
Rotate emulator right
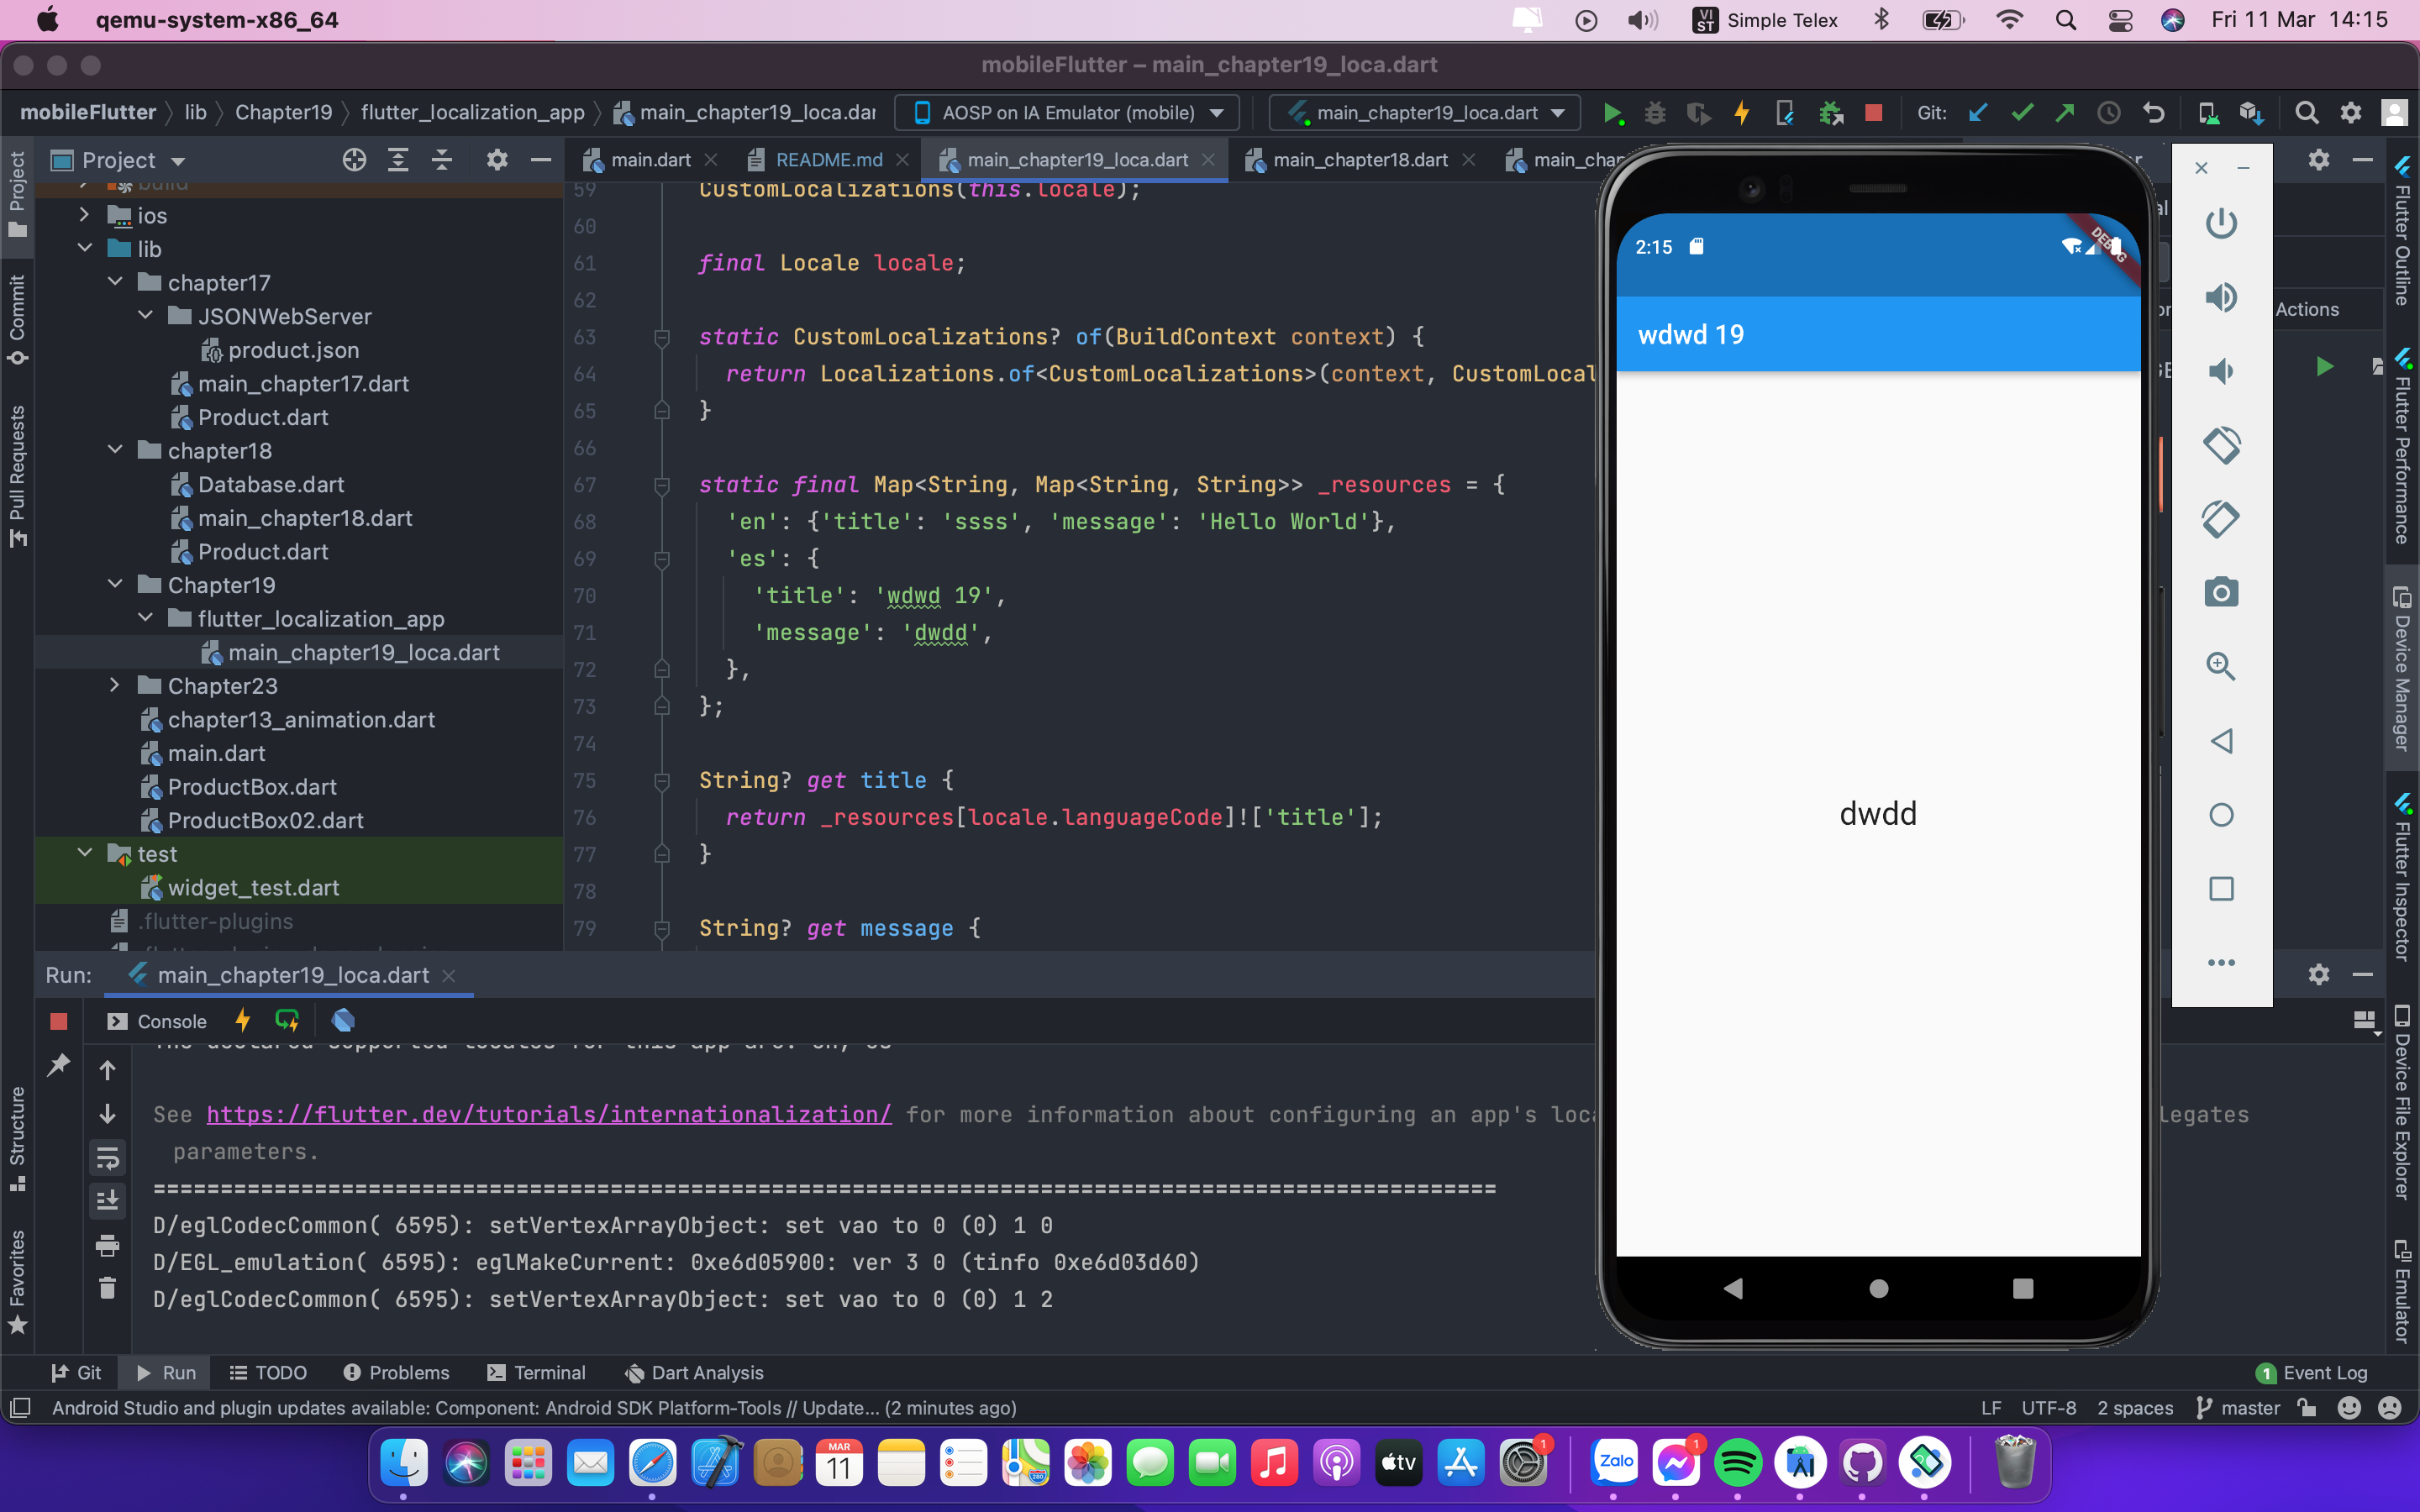(2221, 519)
